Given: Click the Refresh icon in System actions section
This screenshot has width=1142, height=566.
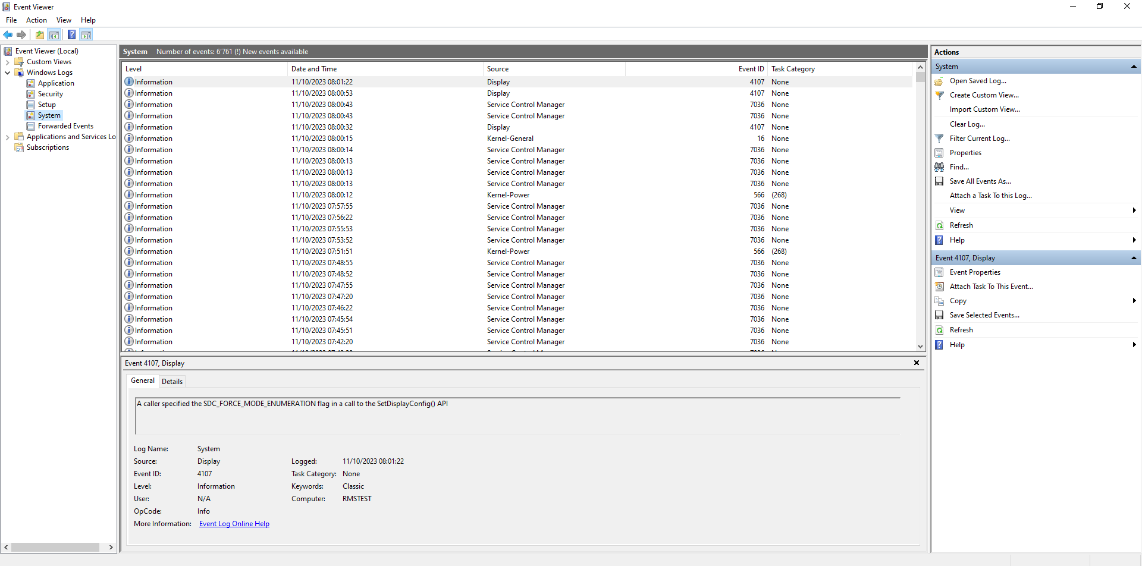Looking at the screenshot, I should [939, 225].
